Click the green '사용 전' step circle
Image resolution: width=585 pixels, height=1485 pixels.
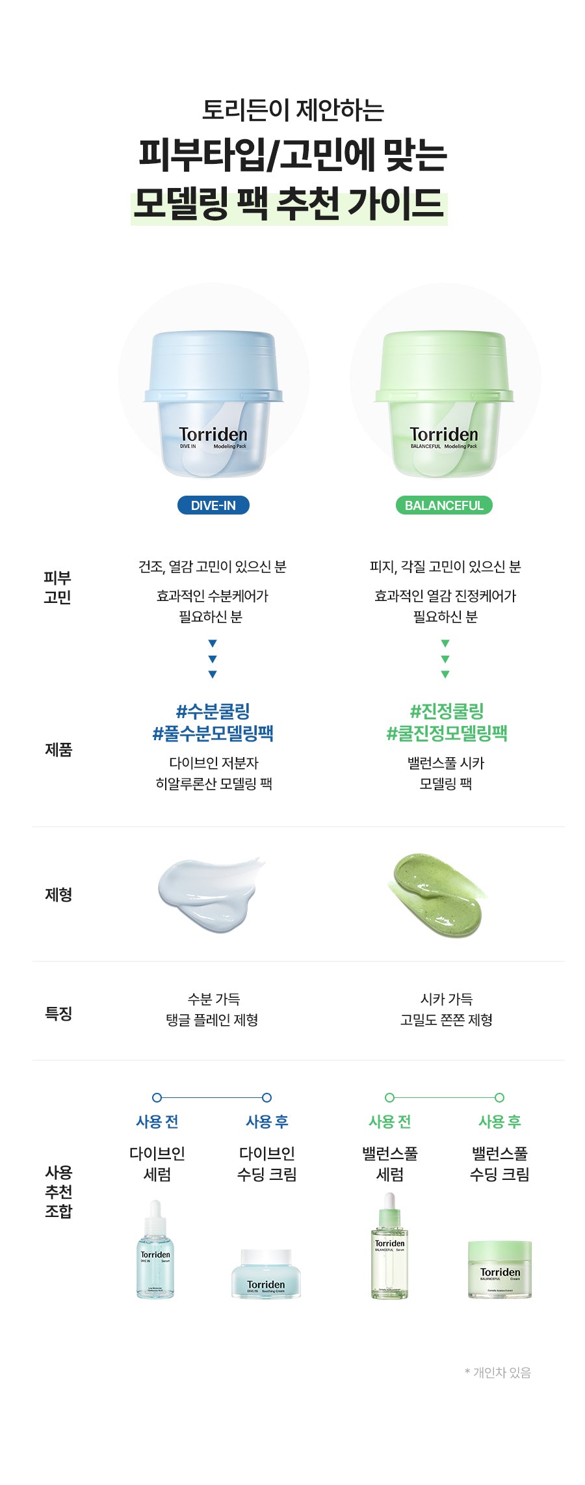coord(389,1097)
